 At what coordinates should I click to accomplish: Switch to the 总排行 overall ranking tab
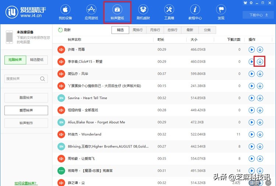click(x=173, y=30)
